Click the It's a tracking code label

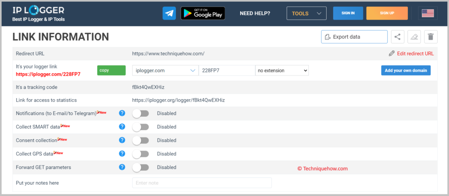(37, 87)
